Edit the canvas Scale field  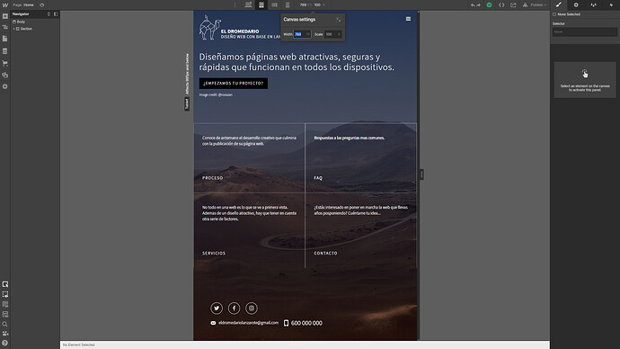tap(333, 34)
